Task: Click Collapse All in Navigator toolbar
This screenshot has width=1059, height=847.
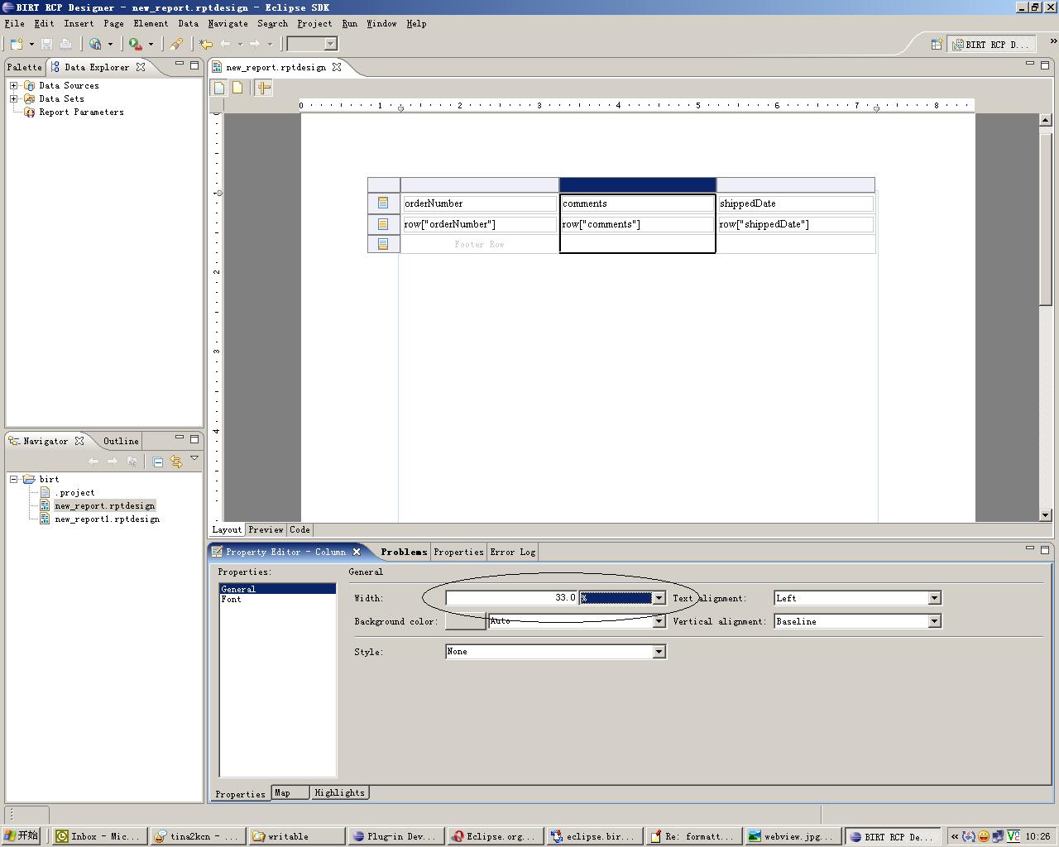Action: (x=158, y=462)
